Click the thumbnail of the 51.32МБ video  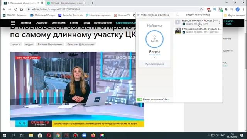click(178, 31)
